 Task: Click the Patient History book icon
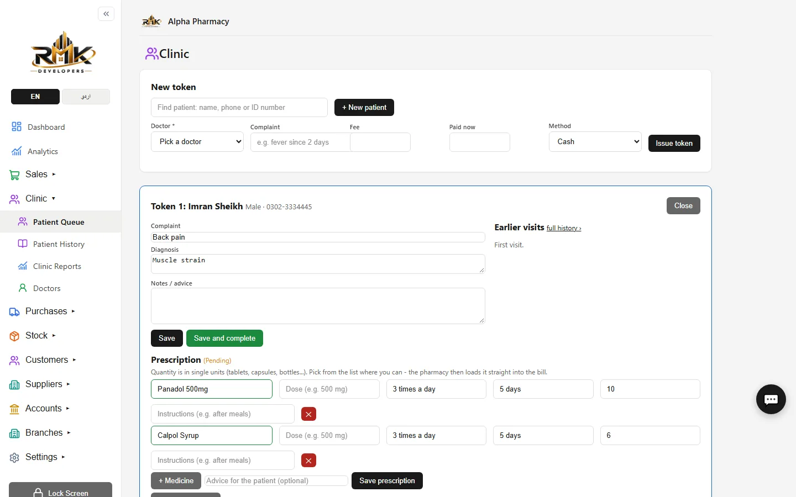[23, 244]
